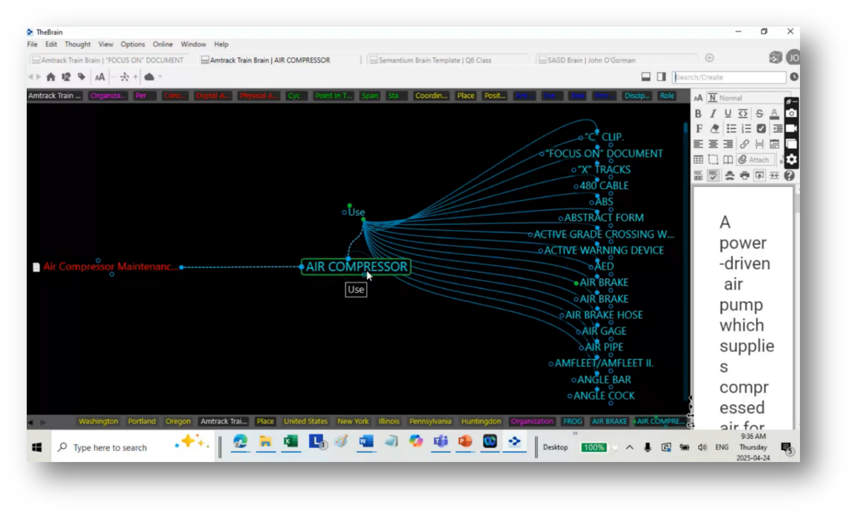
Task: Apply Strikethrough in the notes toolbar
Action: (759, 114)
